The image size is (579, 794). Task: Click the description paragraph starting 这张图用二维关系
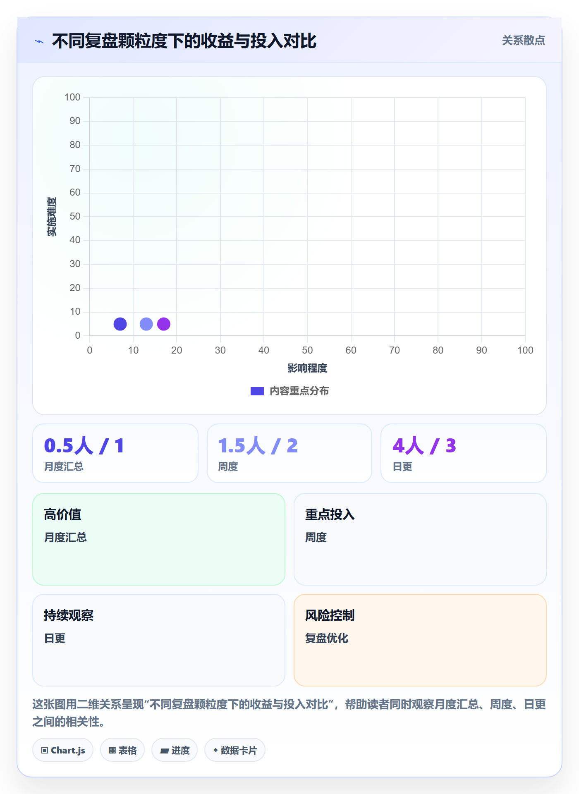click(x=289, y=713)
